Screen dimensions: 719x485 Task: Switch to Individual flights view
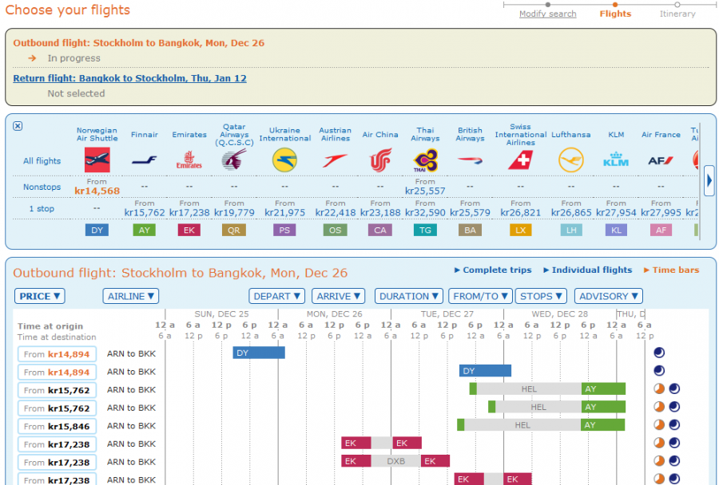pyautogui.click(x=587, y=270)
